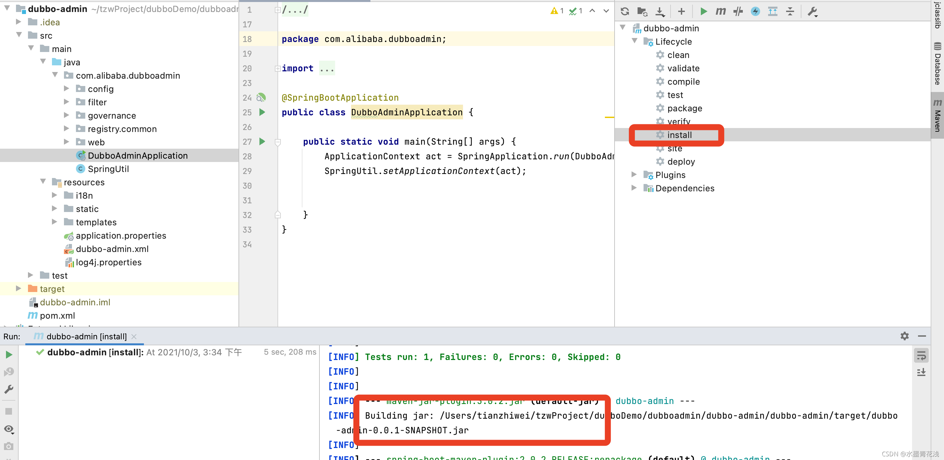The width and height of the screenshot is (944, 460).
Task: Expand the governance package
Action: coord(66,115)
